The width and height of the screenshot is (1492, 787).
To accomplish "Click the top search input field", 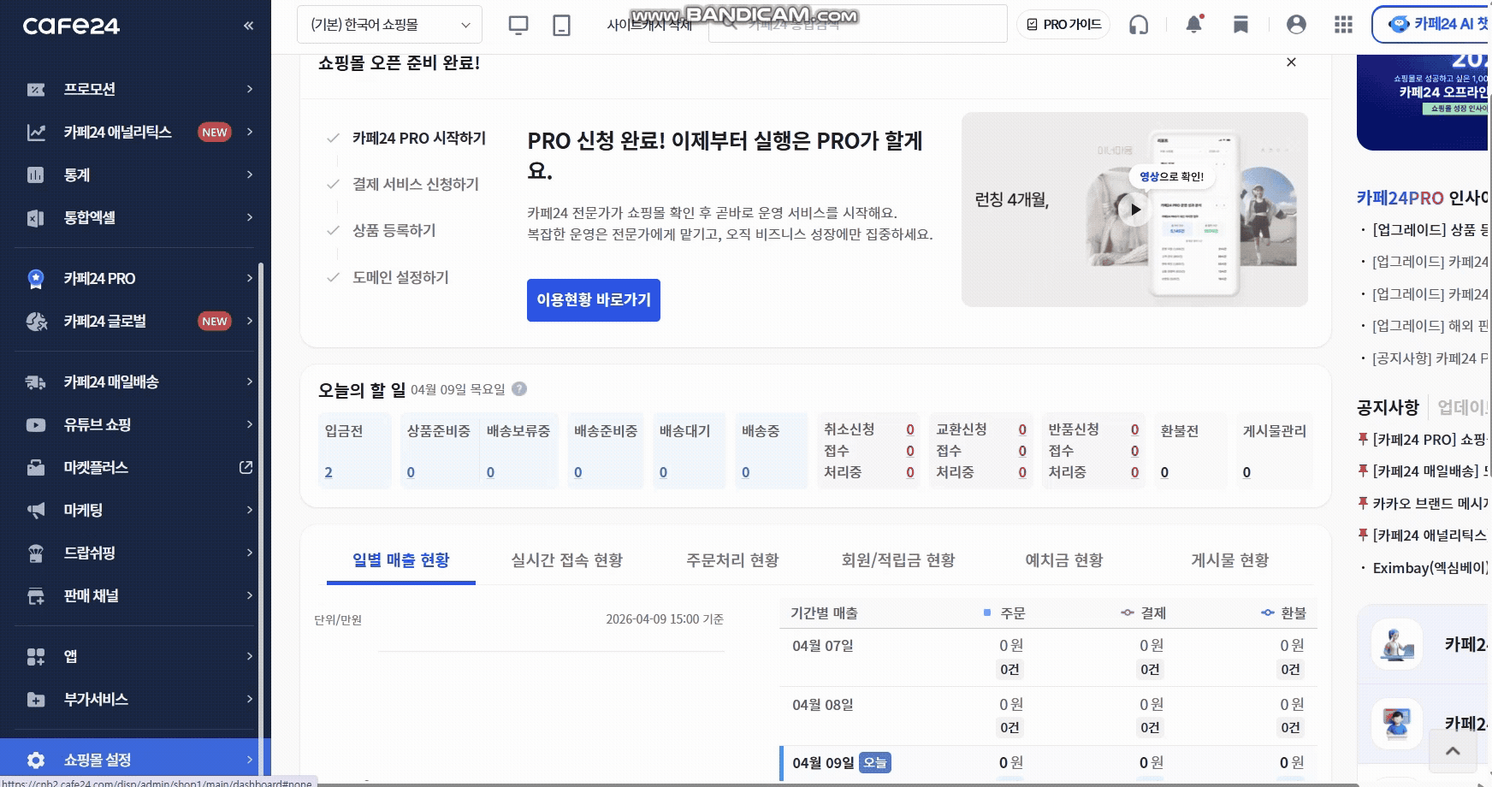I will click(858, 24).
